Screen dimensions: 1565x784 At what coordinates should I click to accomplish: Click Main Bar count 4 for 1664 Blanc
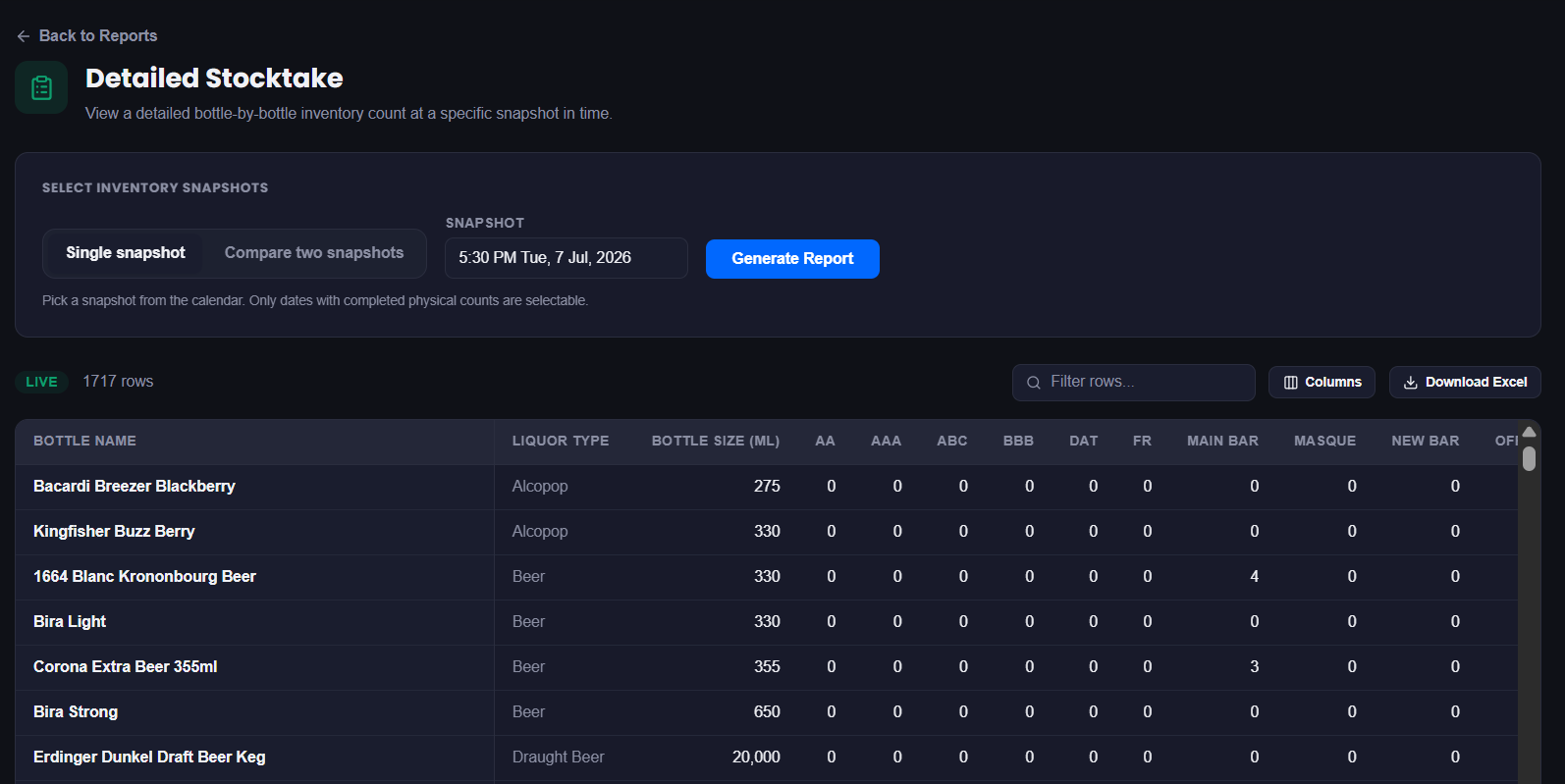(x=1254, y=577)
